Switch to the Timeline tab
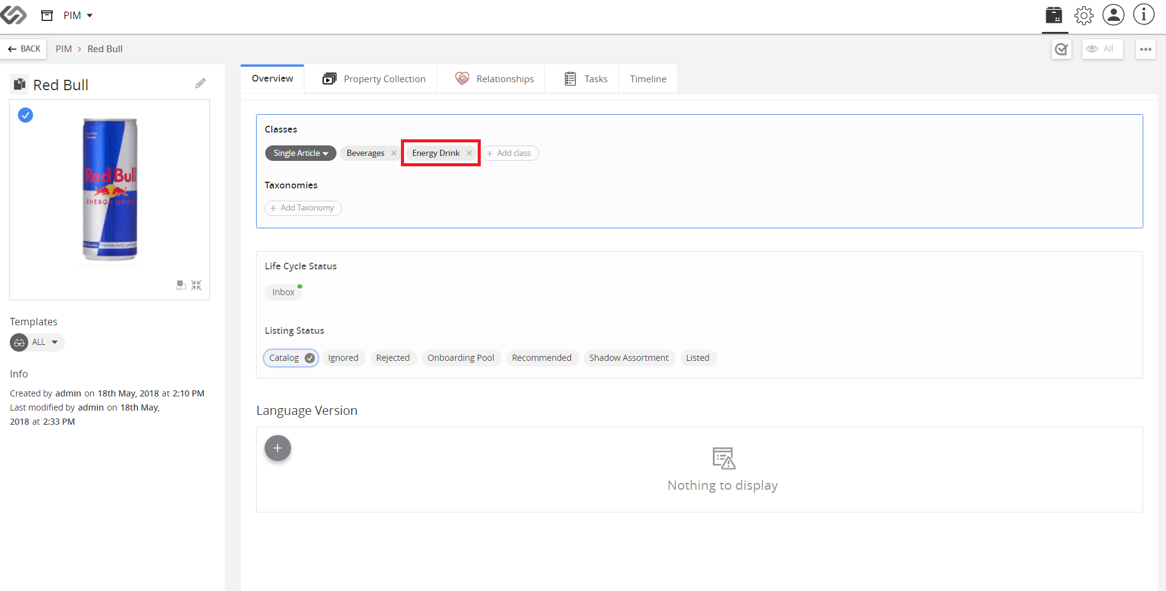Image resolution: width=1166 pixels, height=591 pixels. click(648, 79)
